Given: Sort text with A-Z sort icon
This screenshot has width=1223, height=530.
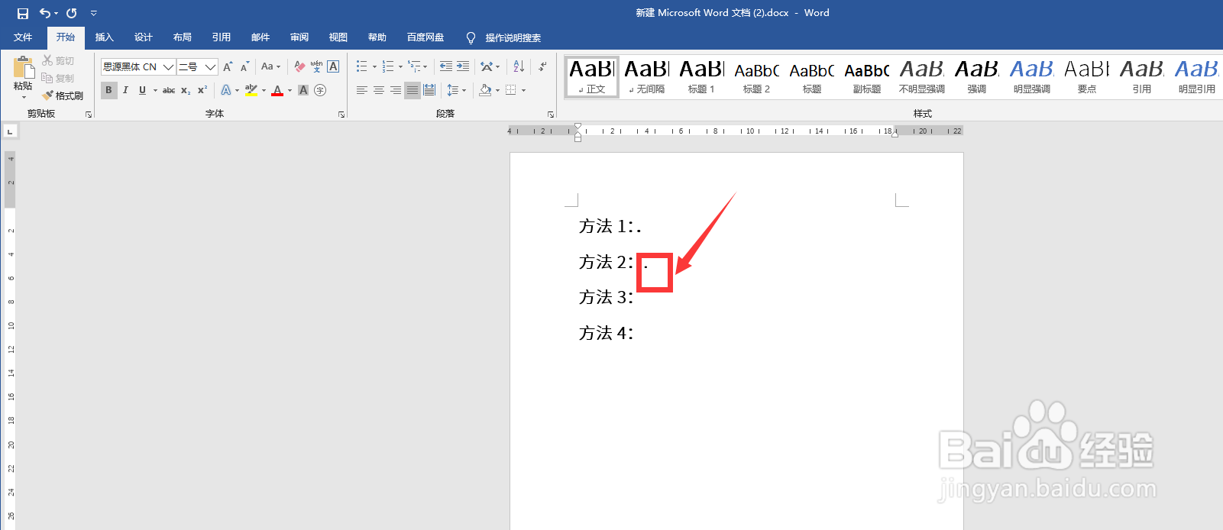Looking at the screenshot, I should pos(519,67).
